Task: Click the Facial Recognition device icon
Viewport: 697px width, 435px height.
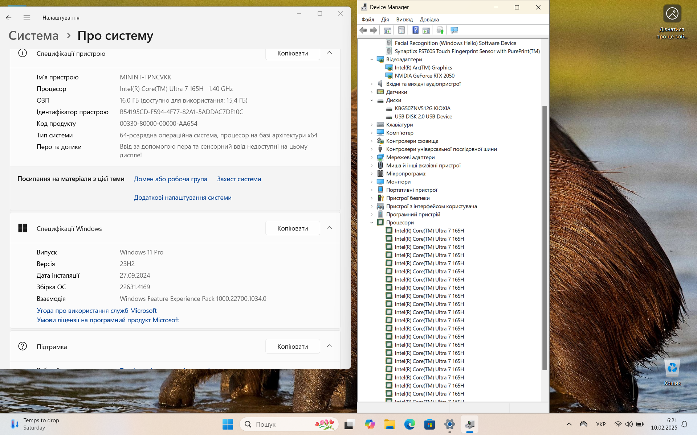Action: [389, 43]
